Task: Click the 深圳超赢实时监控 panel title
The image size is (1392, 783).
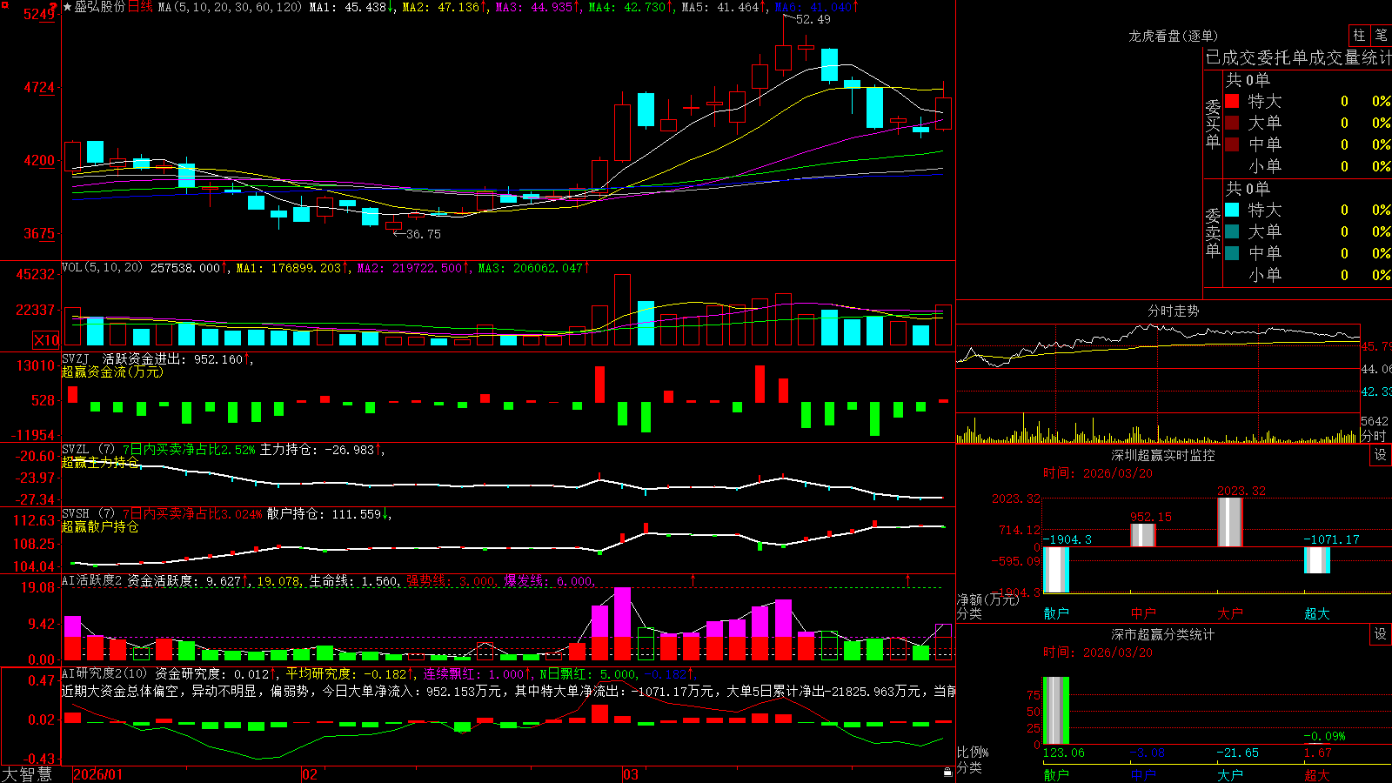Action: [1163, 455]
